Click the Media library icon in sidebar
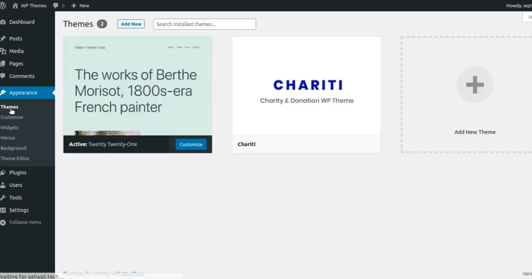The image size is (532, 279). [3, 51]
